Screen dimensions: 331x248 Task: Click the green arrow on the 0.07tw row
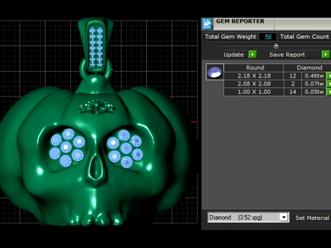[x=329, y=84]
